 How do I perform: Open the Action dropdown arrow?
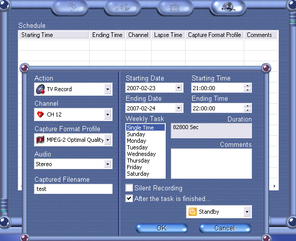[x=107, y=89]
